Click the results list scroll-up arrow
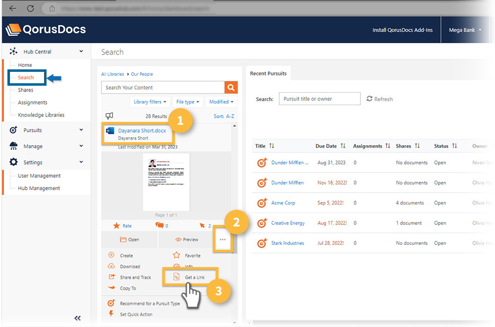The image size is (495, 327). coord(234,126)
